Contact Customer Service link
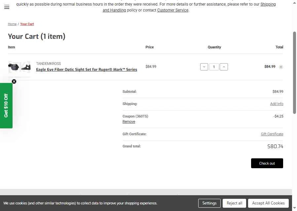This screenshot has width=297, height=211. pos(173,10)
